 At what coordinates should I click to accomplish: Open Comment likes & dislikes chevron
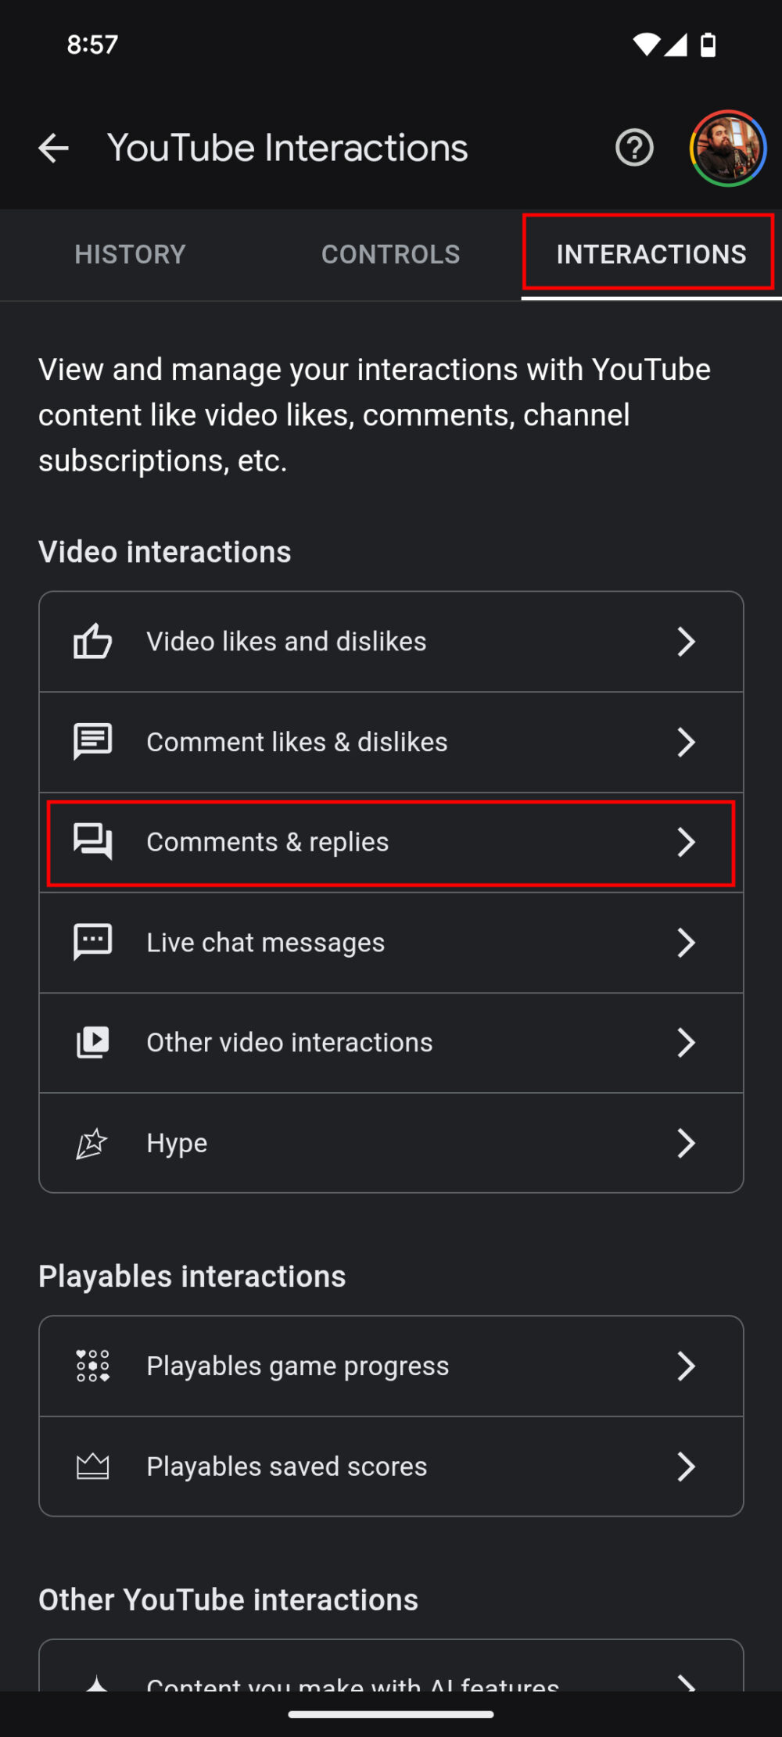point(687,741)
